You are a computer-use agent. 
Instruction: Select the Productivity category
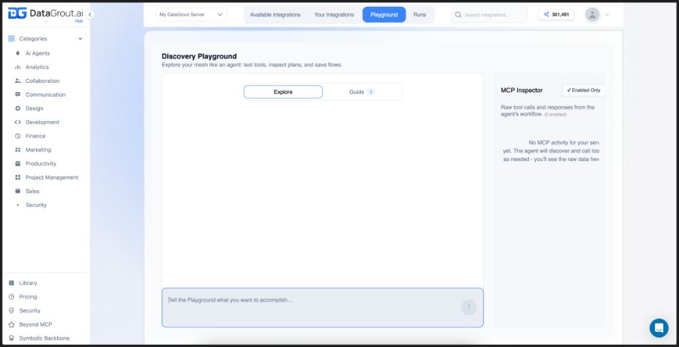coord(40,164)
